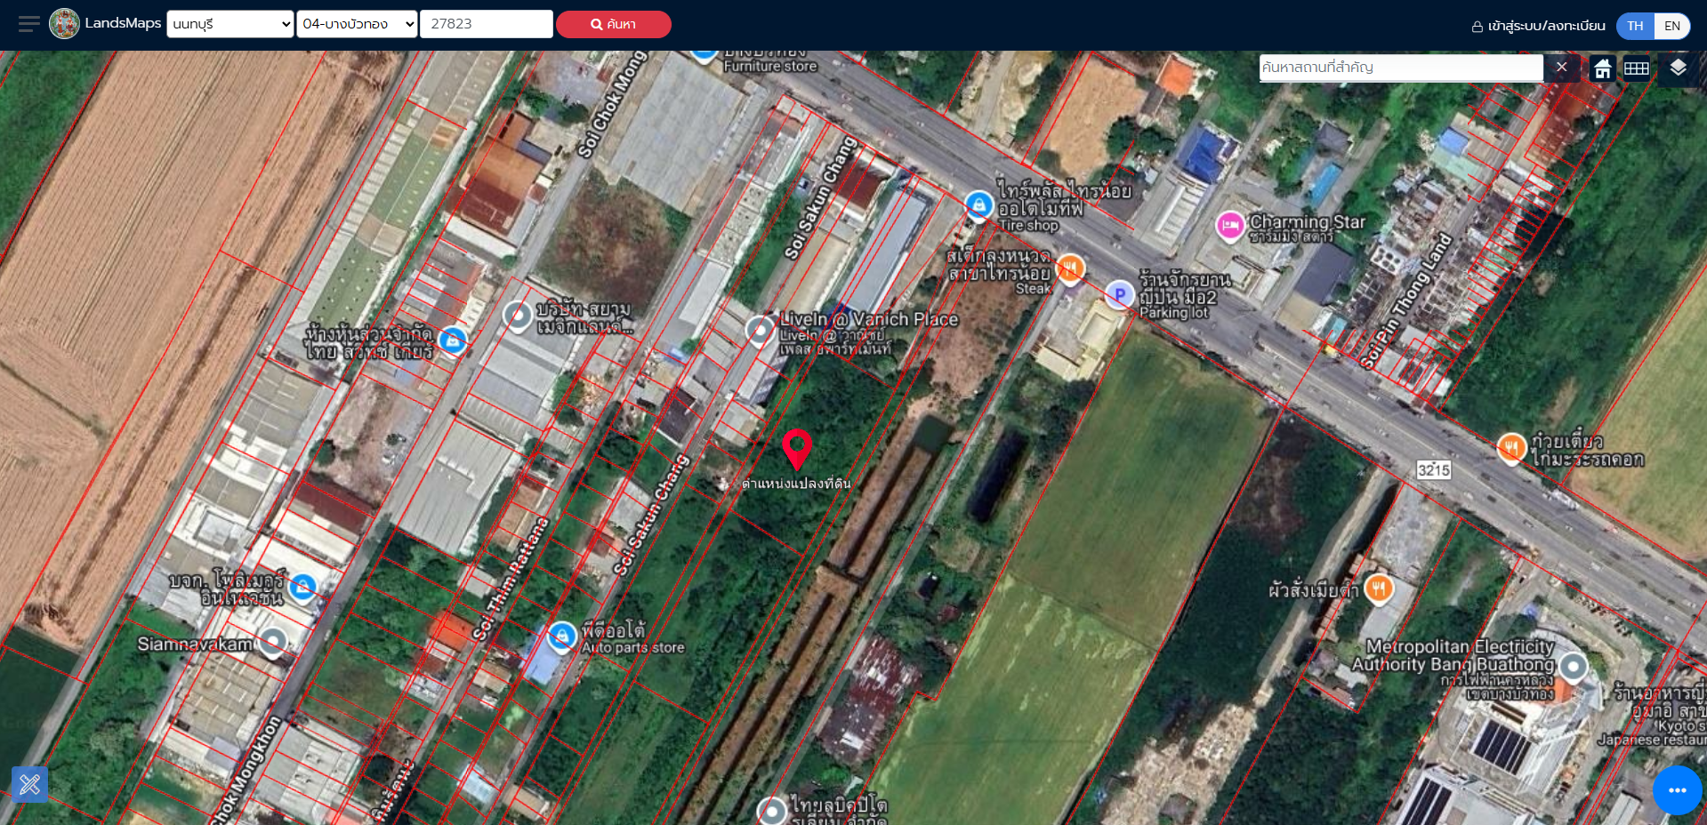
Task: Switch language to EN
Action: pos(1672,26)
